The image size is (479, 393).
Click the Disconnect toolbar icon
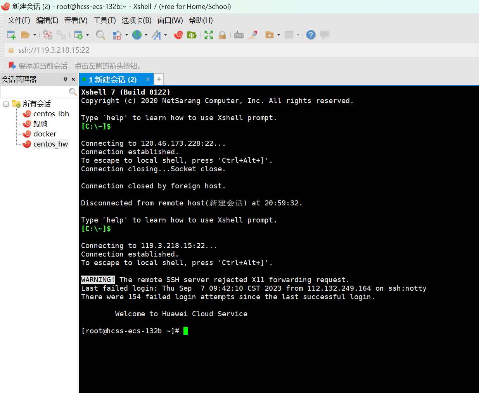48,35
